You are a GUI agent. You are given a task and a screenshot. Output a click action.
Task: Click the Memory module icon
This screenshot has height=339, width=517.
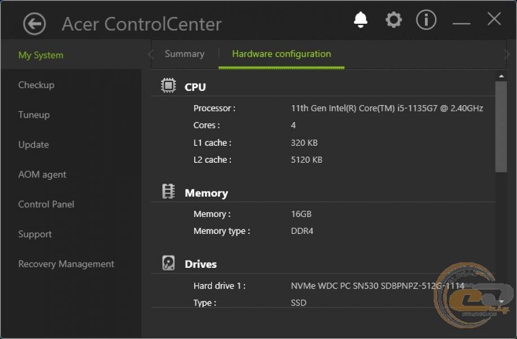point(169,192)
